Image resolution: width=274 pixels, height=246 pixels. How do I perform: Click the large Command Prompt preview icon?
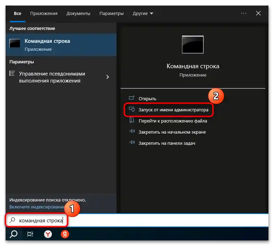pyautogui.click(x=193, y=45)
